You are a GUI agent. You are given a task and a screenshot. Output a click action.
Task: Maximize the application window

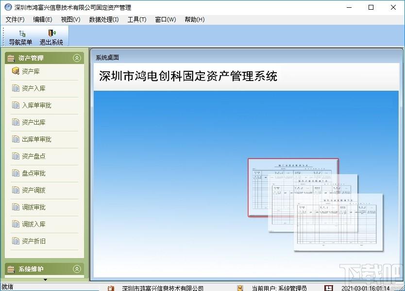[371, 7]
